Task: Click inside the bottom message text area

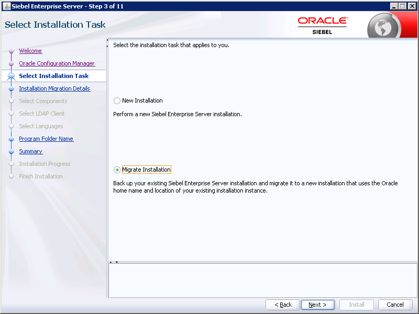Action: click(262, 280)
